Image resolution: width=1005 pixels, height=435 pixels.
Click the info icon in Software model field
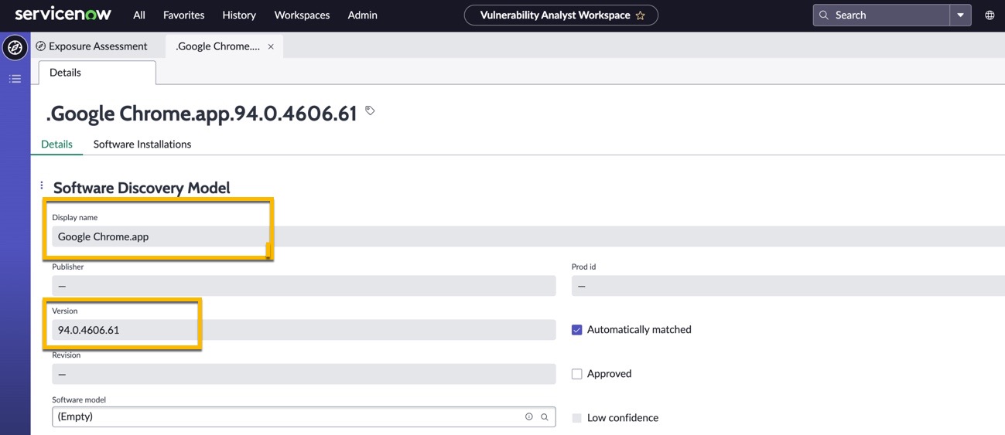529,417
